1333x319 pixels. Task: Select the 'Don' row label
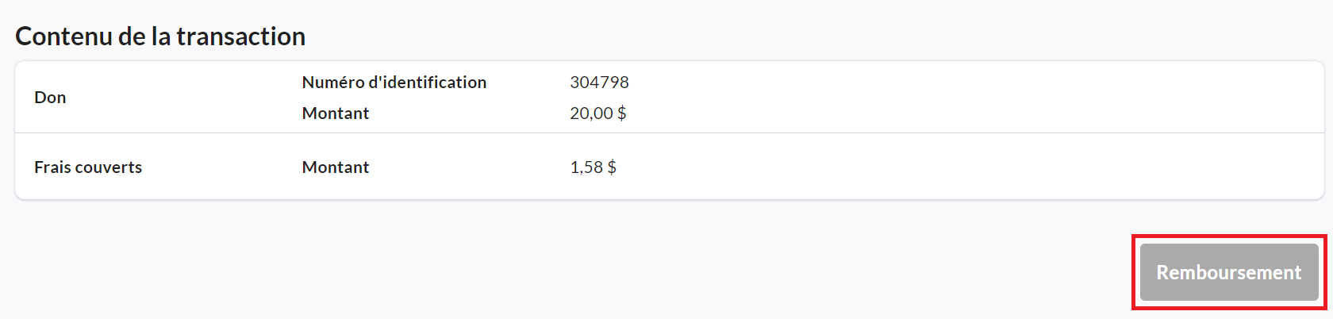50,98
